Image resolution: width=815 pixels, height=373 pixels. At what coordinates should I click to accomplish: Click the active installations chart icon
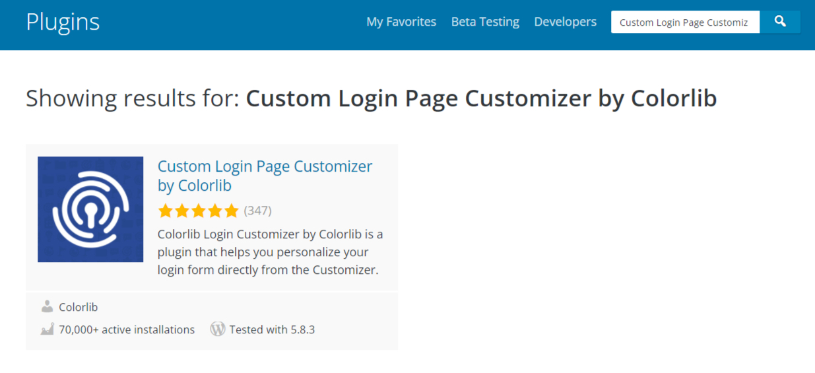click(47, 329)
